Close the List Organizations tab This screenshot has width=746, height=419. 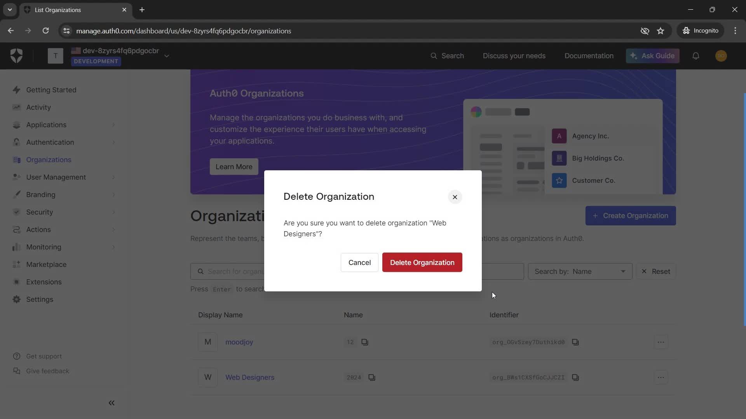(124, 10)
